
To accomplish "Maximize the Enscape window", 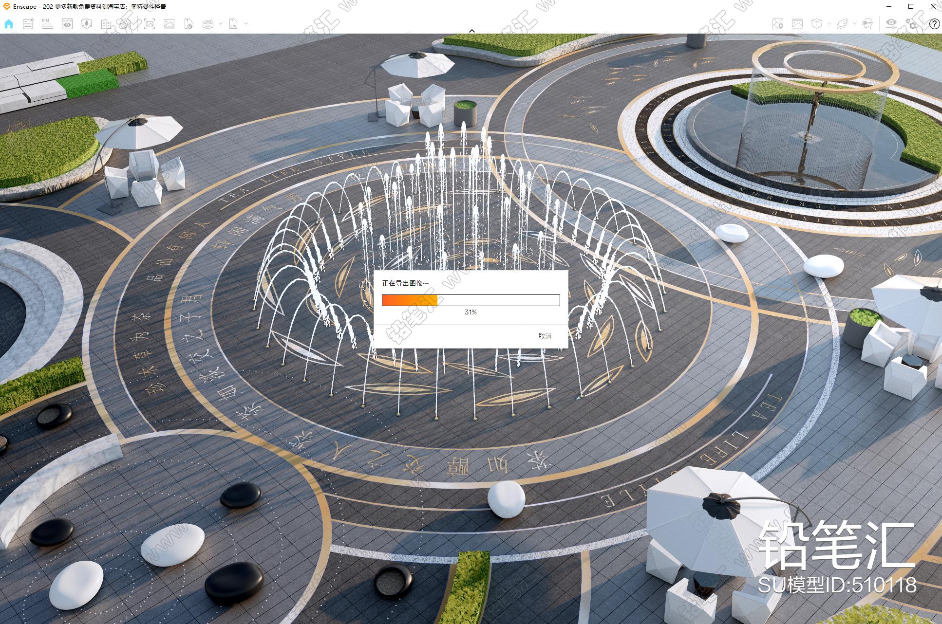I will coord(911,6).
